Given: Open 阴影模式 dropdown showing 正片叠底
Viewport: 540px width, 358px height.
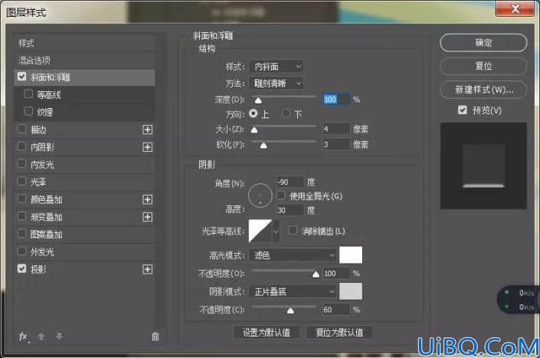Looking at the screenshot, I should pos(293,292).
